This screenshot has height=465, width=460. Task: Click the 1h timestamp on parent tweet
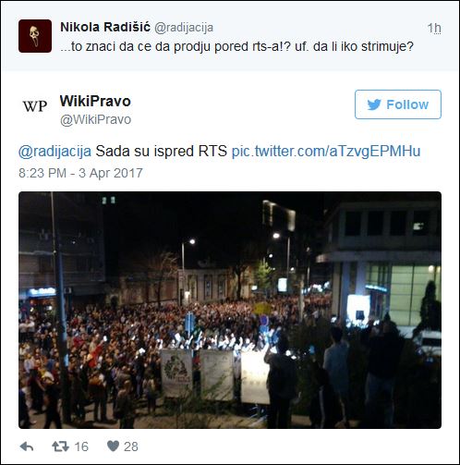(434, 29)
